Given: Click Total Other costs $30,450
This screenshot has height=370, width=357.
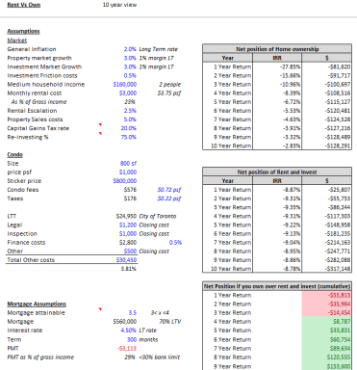Looking at the screenshot, I should (126, 260).
